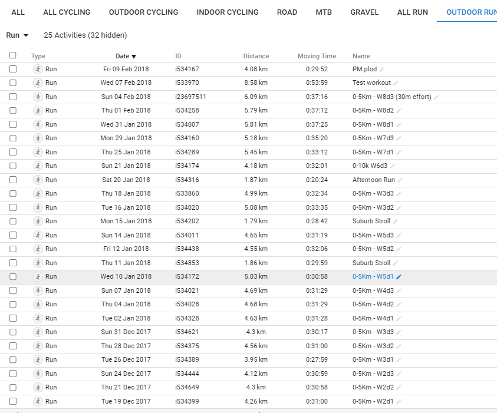Screen dimensions: 497x413
Task: Click the run icon in the 02 Jan 2018 row
Action: tap(38, 318)
